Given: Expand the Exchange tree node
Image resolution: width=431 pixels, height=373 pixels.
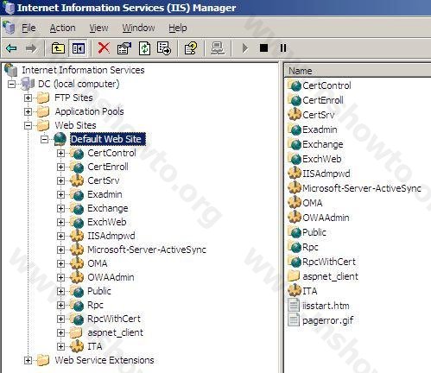Looking at the screenshot, I should [x=60, y=208].
